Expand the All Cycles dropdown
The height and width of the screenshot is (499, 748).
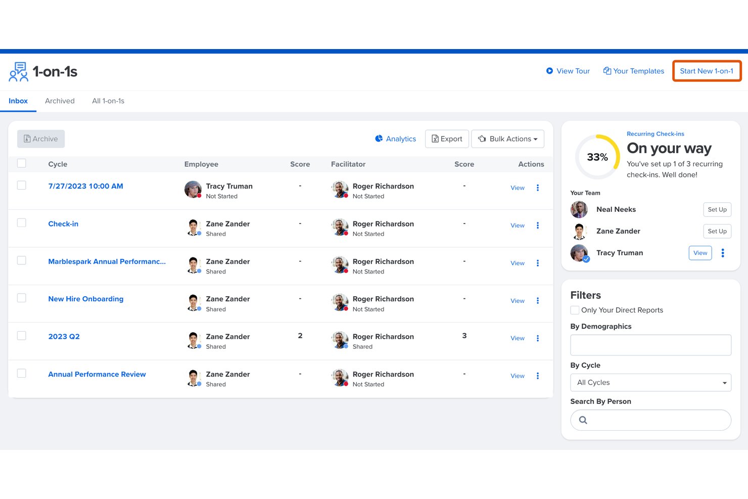coord(650,383)
